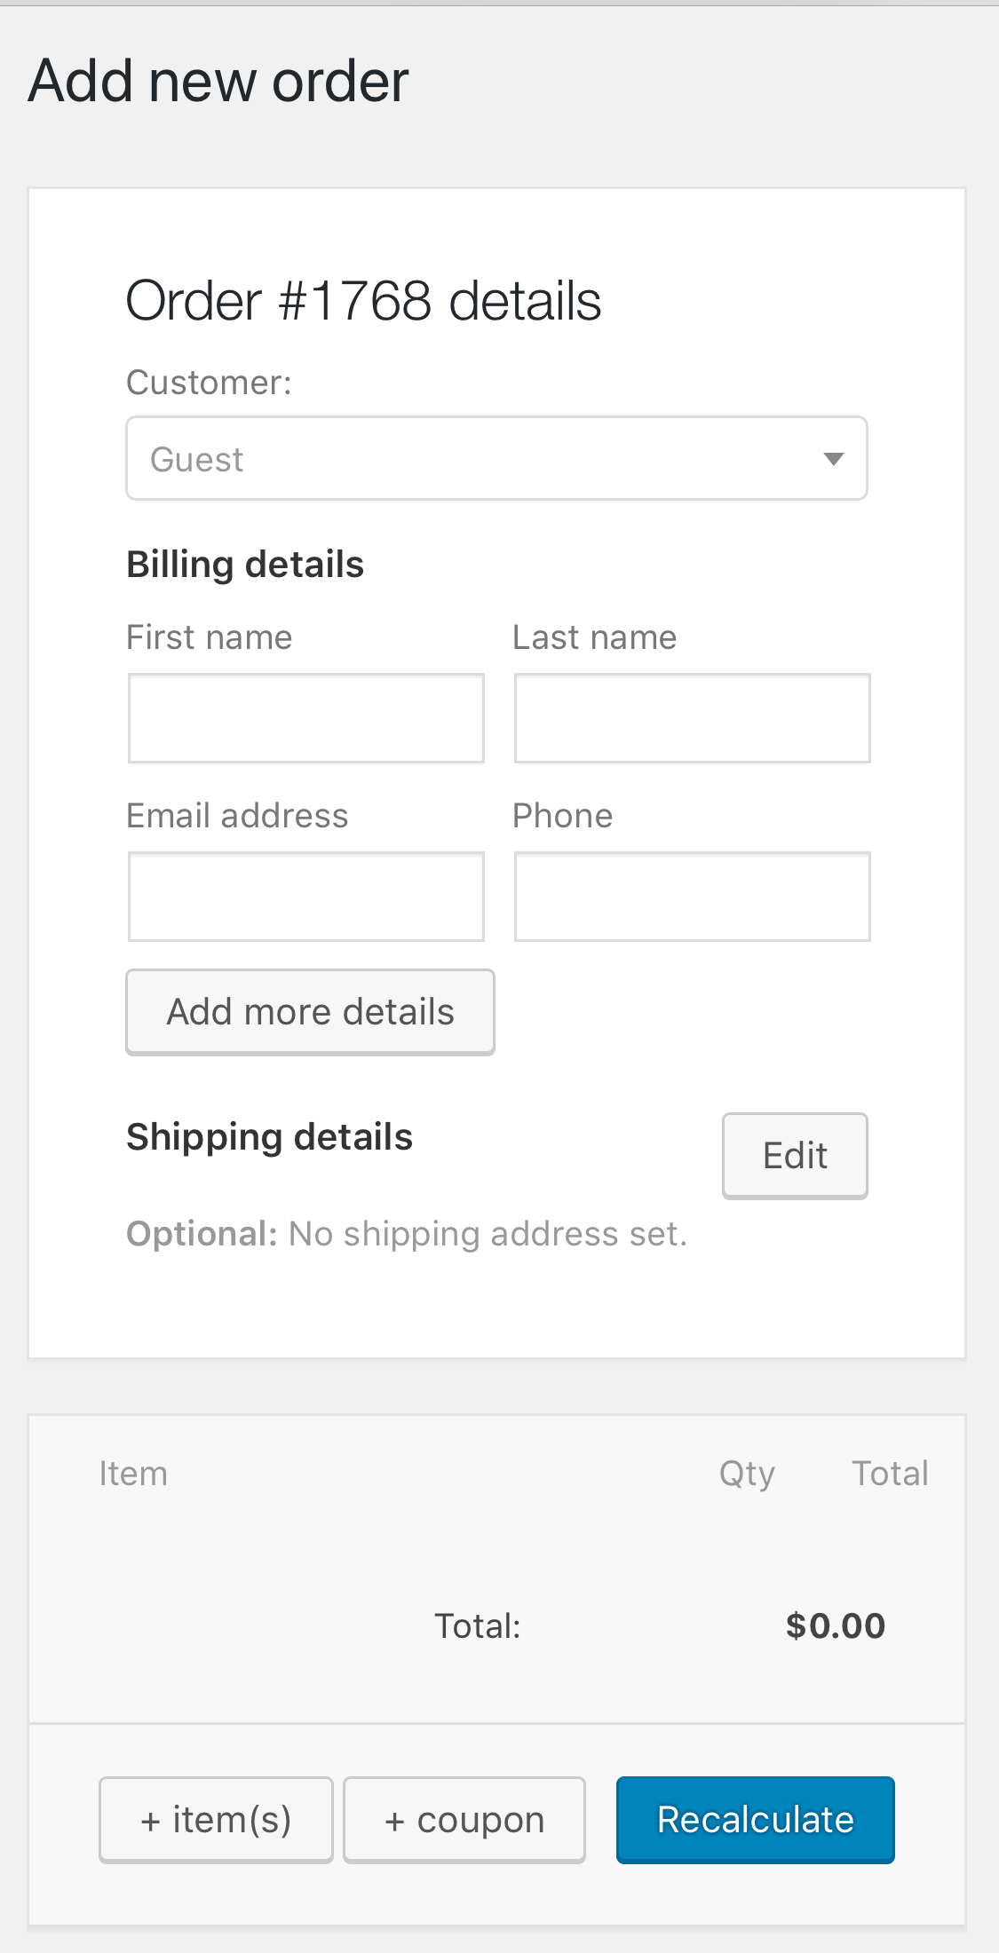The height and width of the screenshot is (1953, 999).
Task: Apply a coupon via + coupon button
Action: 464,1820
